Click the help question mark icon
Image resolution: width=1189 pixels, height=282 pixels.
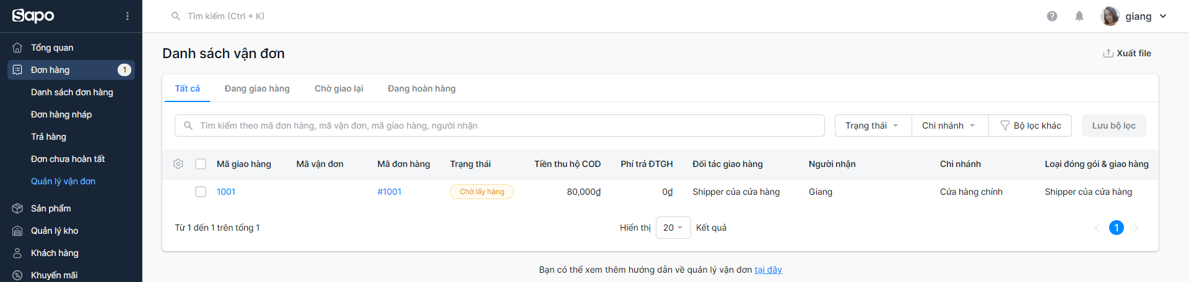[1052, 16]
